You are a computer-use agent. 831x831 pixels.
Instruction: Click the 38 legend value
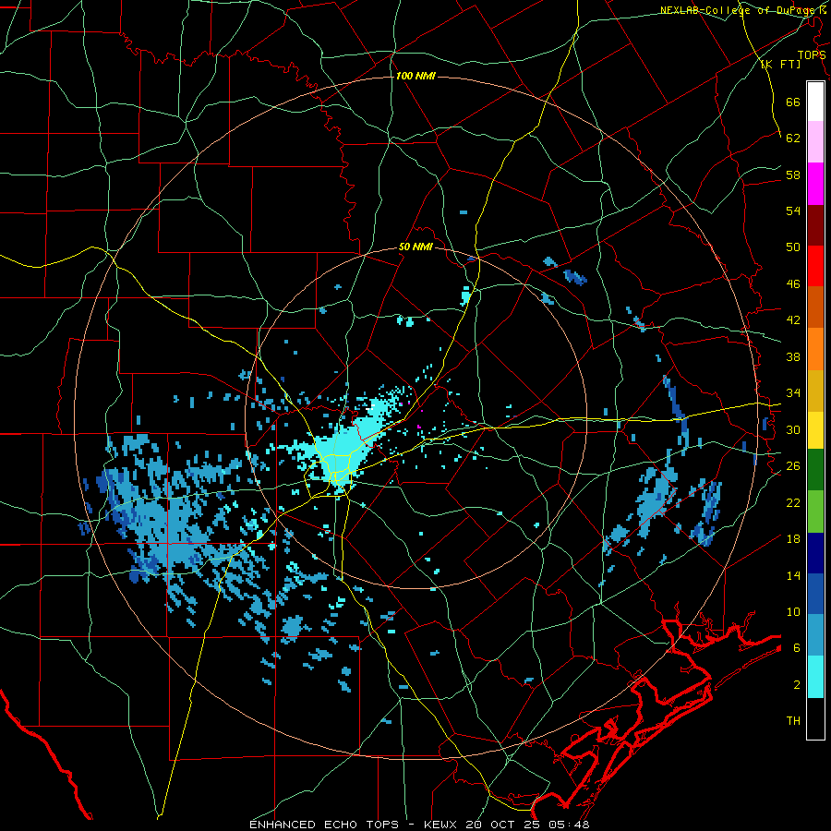coord(793,356)
